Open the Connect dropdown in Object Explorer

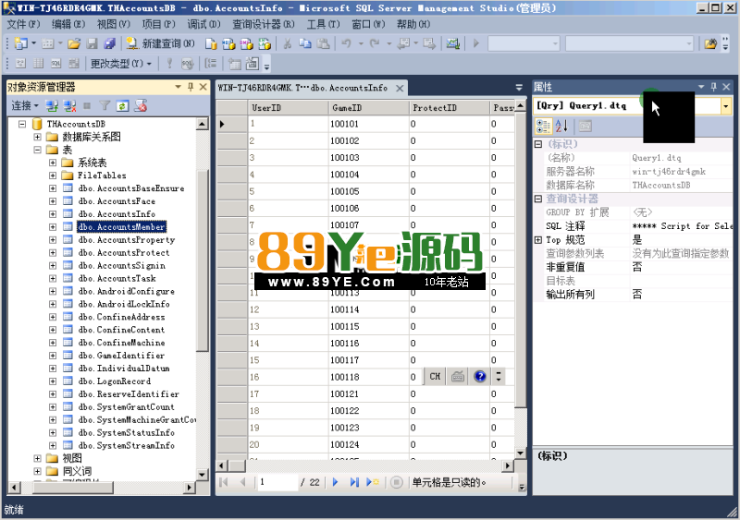[x=25, y=105]
